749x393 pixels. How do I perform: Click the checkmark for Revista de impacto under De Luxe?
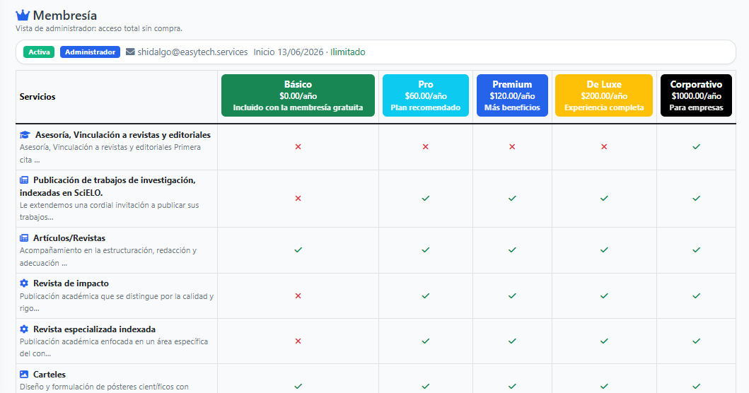coord(604,295)
